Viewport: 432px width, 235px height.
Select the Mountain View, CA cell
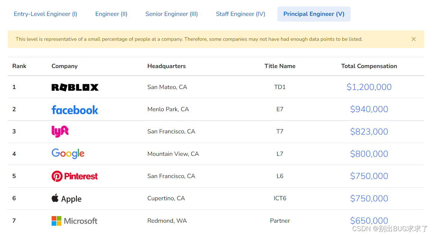pos(173,154)
